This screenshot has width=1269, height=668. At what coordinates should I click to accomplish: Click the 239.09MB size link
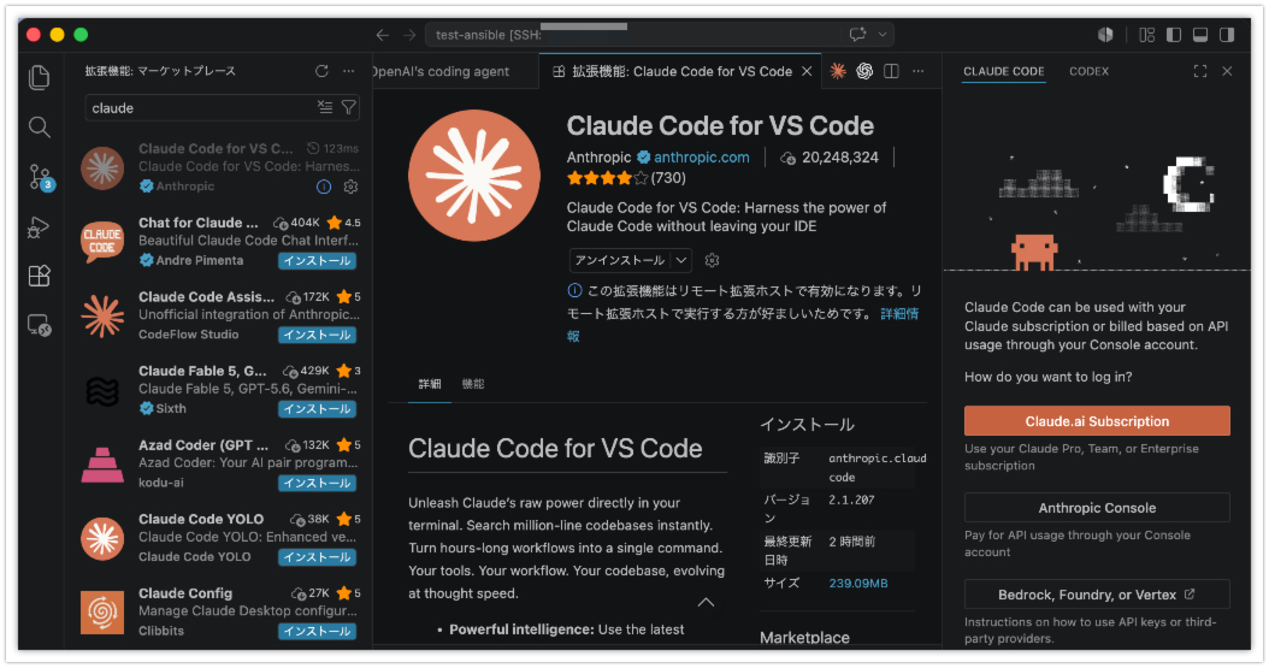pos(858,583)
